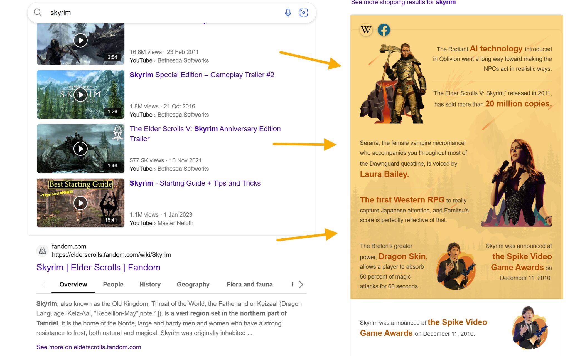Select the Overview tab on Fandom result

point(73,284)
